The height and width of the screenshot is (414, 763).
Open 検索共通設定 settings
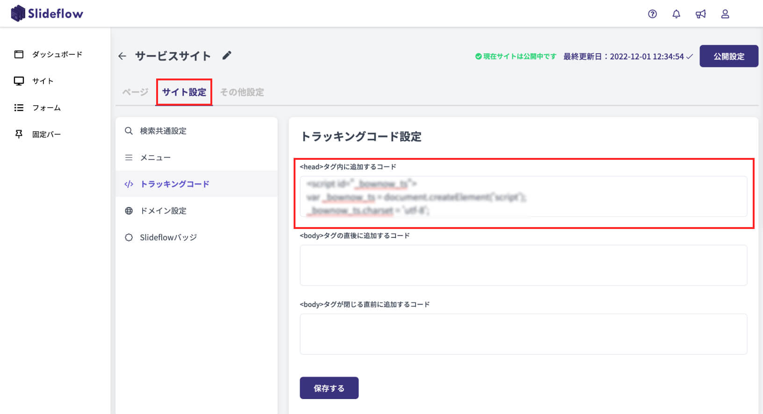(x=163, y=131)
